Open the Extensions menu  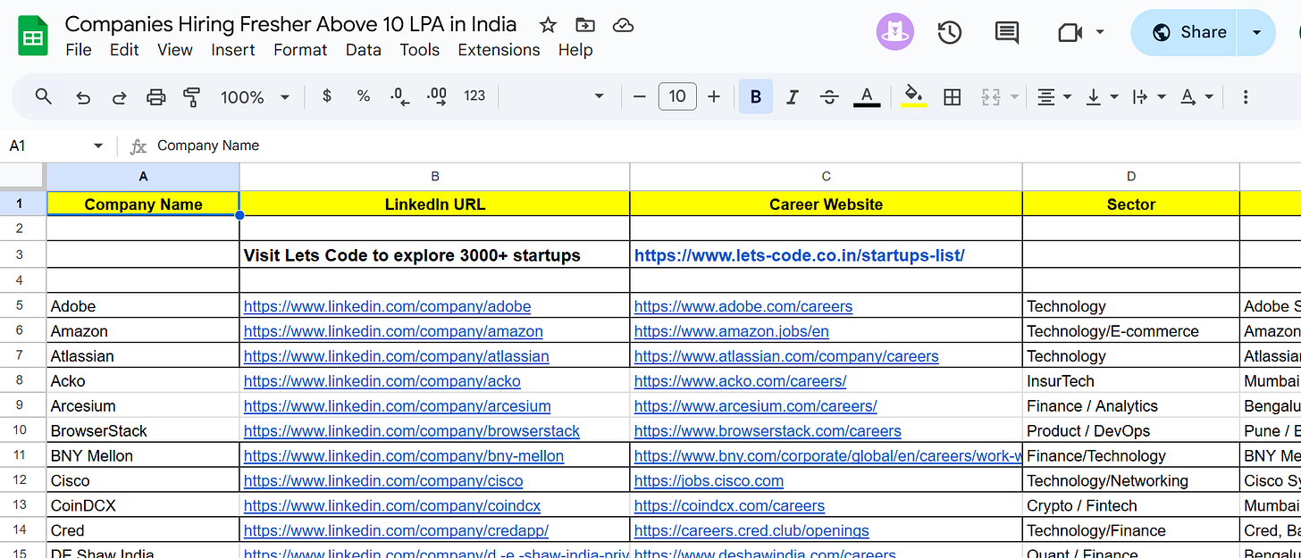(x=499, y=50)
